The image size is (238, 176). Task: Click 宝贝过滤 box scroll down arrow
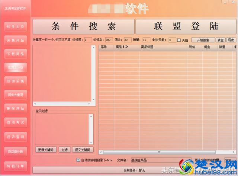pos(91,142)
